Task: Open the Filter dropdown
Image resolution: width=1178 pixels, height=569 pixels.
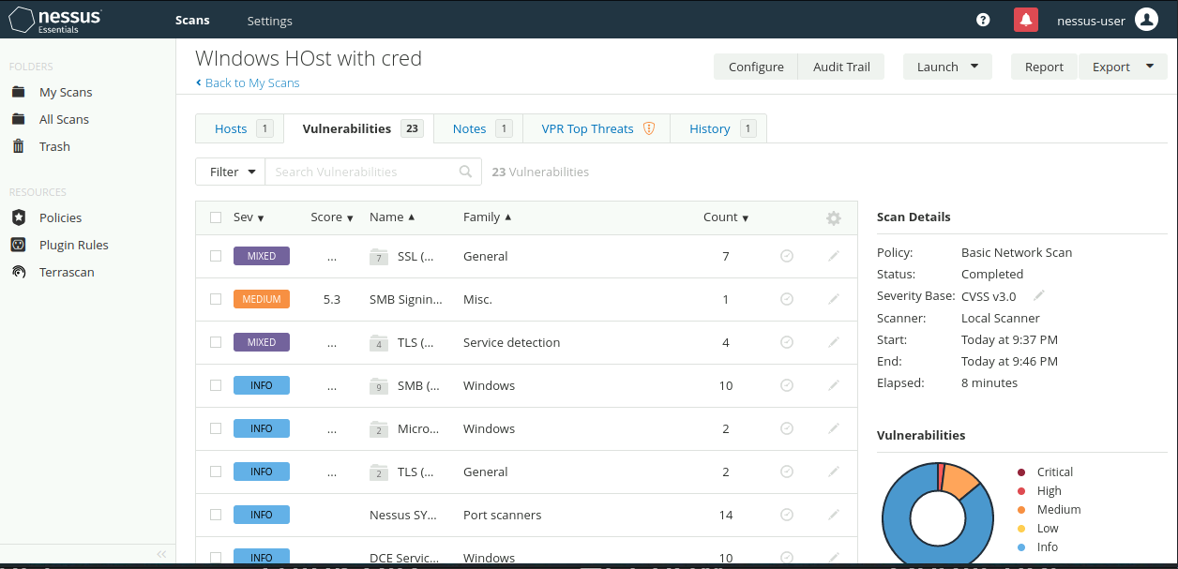Action: tap(231, 172)
